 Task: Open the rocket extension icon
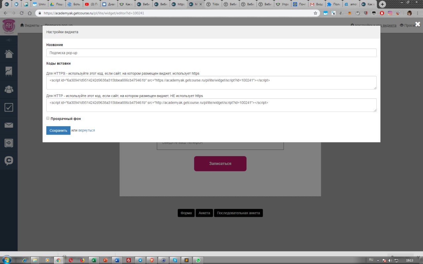tap(398, 13)
